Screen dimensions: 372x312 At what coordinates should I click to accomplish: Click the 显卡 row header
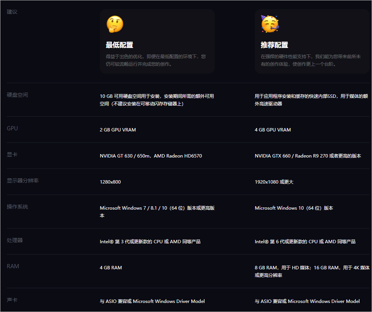(11, 154)
